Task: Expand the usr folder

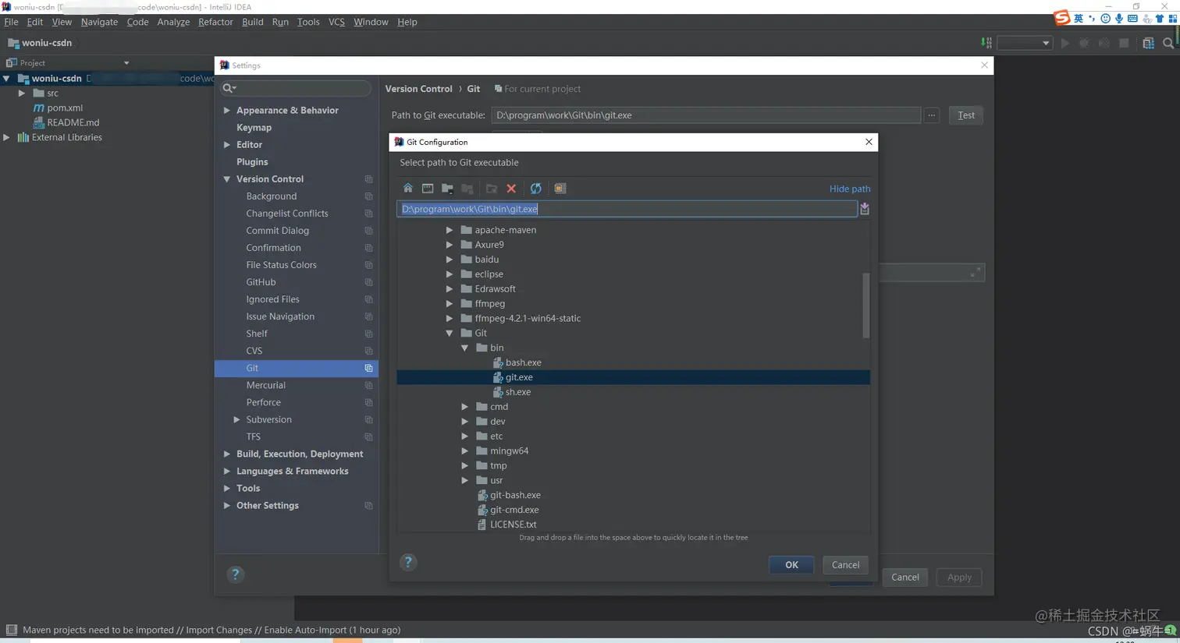Action: (465, 480)
